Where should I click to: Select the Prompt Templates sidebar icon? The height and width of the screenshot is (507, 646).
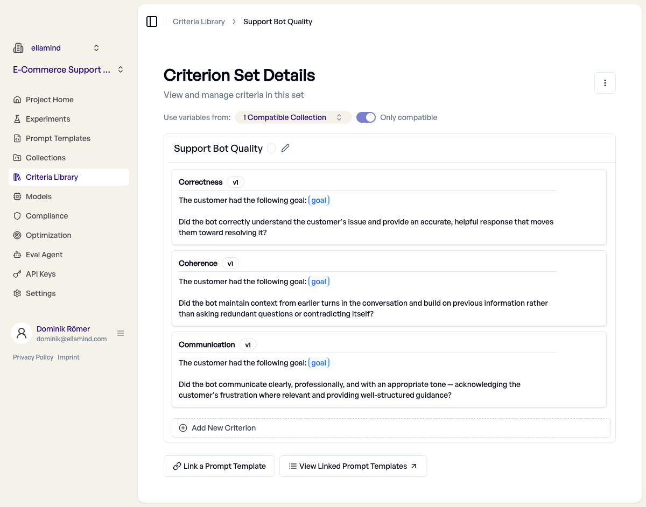(x=18, y=138)
